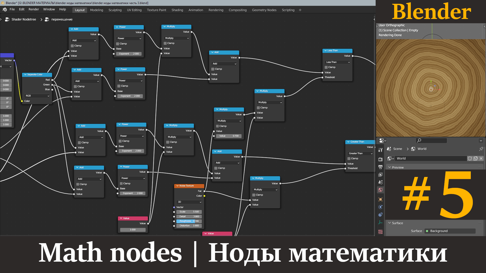
Task: Click the Background color swatch under Surface
Action: [427, 231]
